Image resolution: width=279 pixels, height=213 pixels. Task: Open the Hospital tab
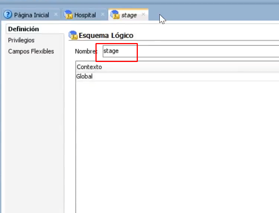85,15
